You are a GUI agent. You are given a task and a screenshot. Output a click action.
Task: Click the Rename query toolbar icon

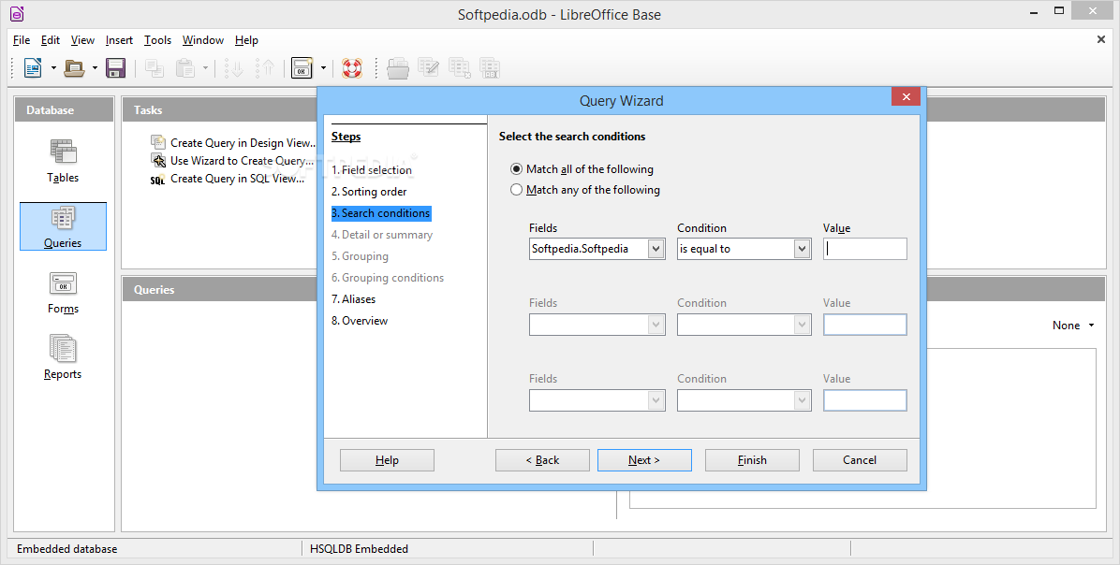click(490, 67)
